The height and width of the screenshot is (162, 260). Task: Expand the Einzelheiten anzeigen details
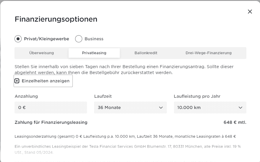coord(45,81)
